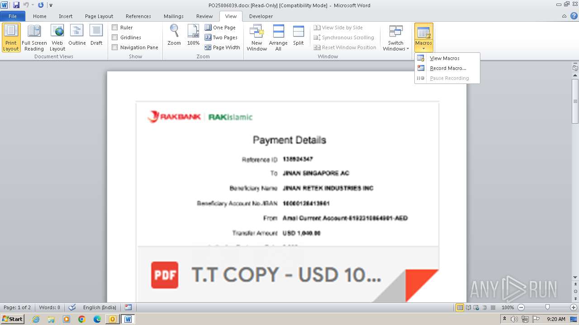Switch to the Page Layout tab
The image size is (579, 325).
[x=99, y=16]
